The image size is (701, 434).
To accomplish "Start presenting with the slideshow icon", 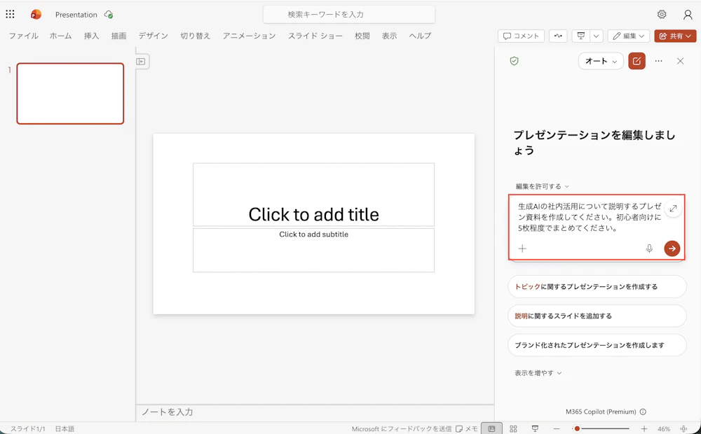I will 580,36.
